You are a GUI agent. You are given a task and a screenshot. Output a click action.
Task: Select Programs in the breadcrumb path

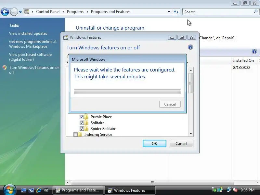coord(75,12)
